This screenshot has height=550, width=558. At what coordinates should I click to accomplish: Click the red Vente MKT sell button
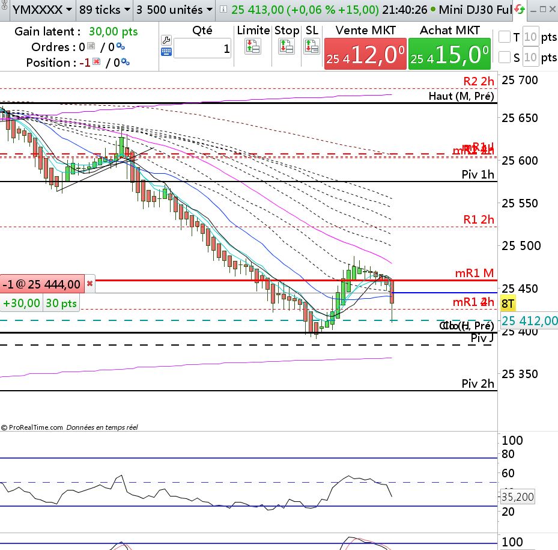[x=365, y=53]
